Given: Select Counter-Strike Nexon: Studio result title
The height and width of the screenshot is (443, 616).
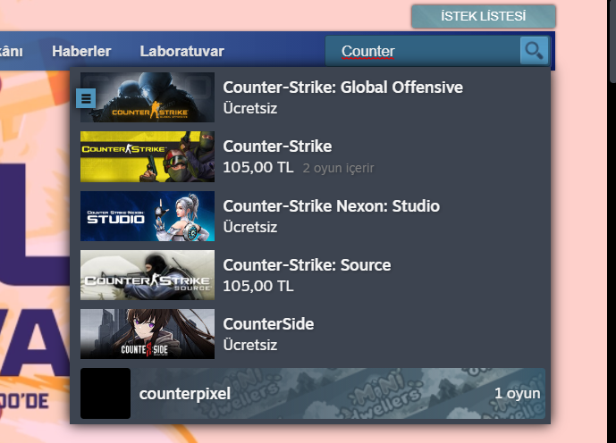Looking at the screenshot, I should (x=331, y=206).
